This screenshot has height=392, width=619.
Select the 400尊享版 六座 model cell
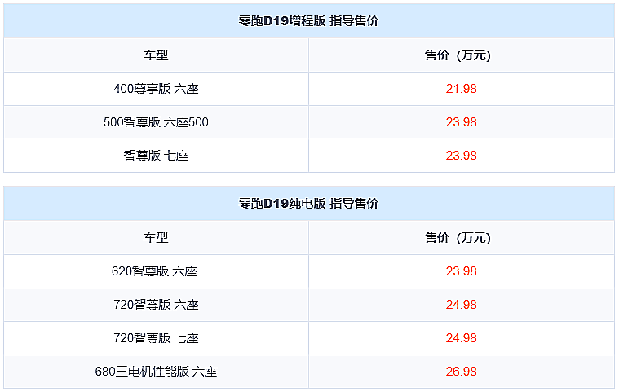coord(156,89)
